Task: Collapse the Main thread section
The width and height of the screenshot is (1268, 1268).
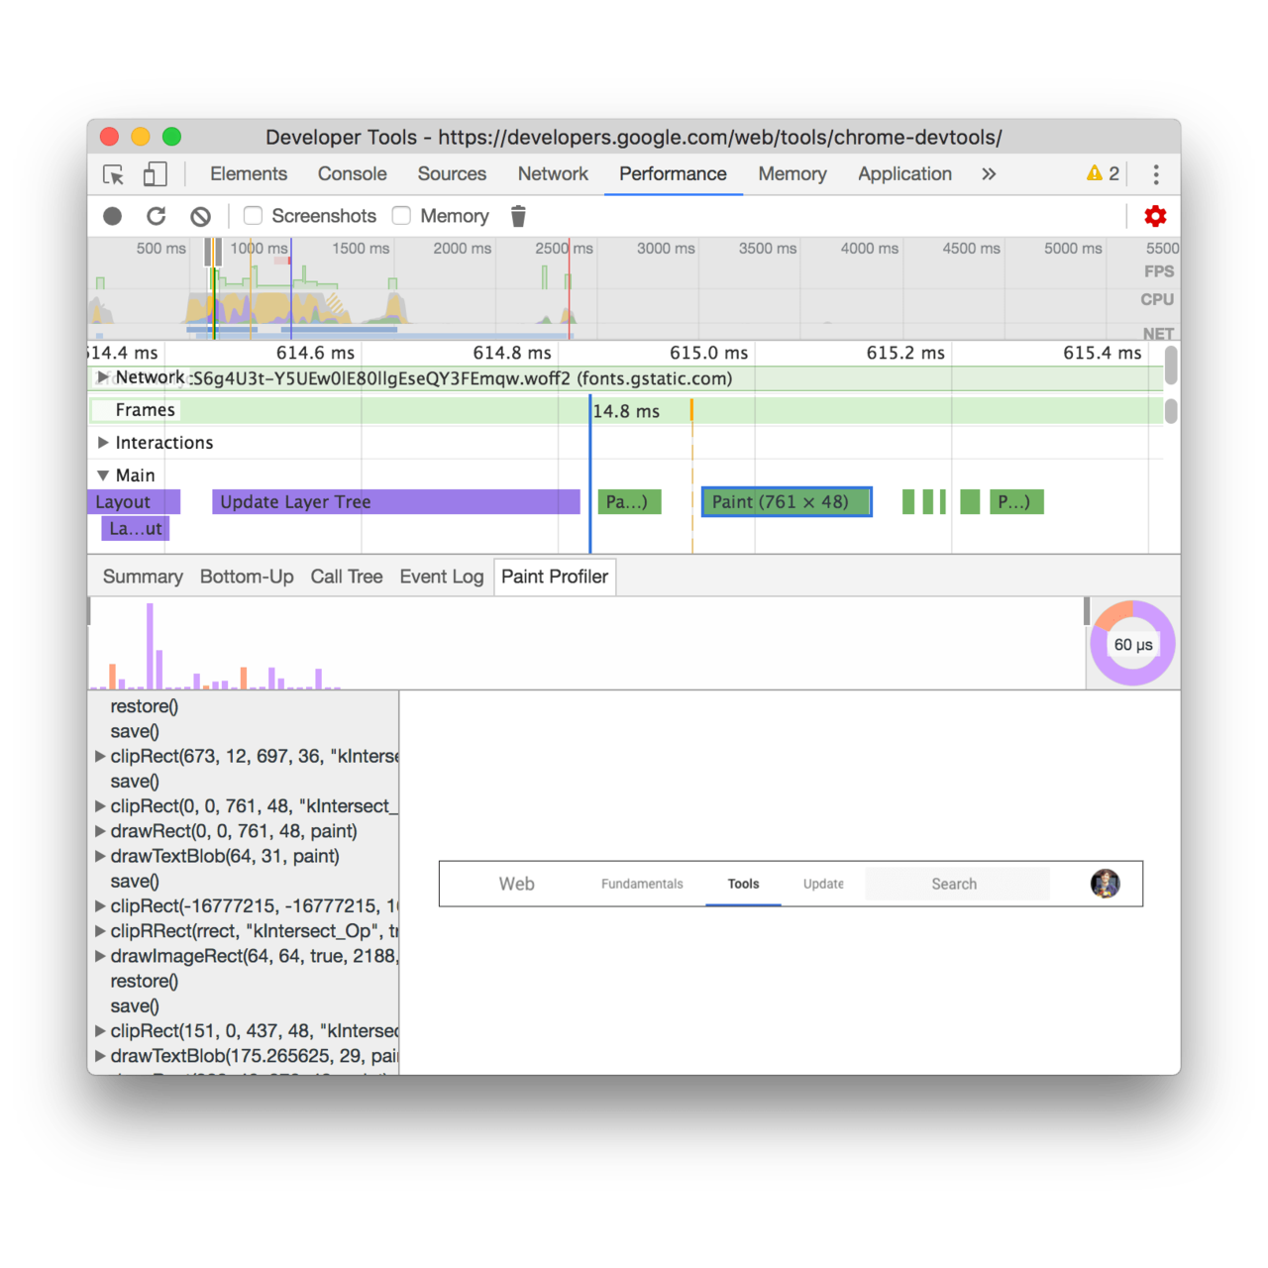Action: [x=103, y=475]
